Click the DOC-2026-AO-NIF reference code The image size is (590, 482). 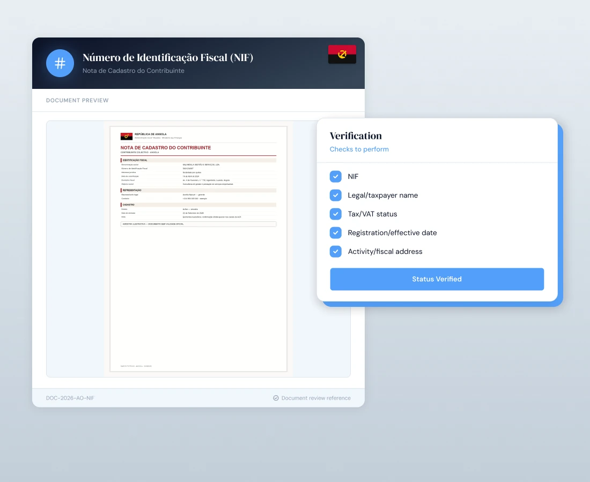(x=70, y=398)
